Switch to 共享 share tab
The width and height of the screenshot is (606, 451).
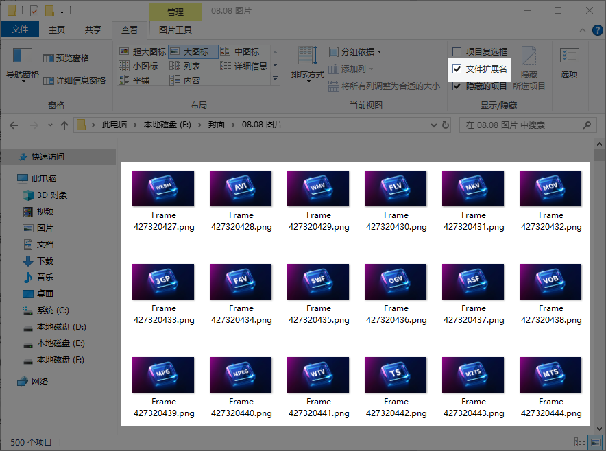(x=93, y=29)
